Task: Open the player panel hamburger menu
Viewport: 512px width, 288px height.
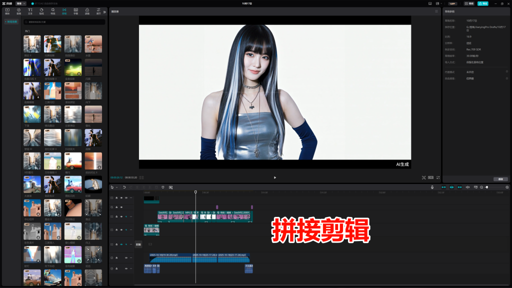Action: pos(436,11)
